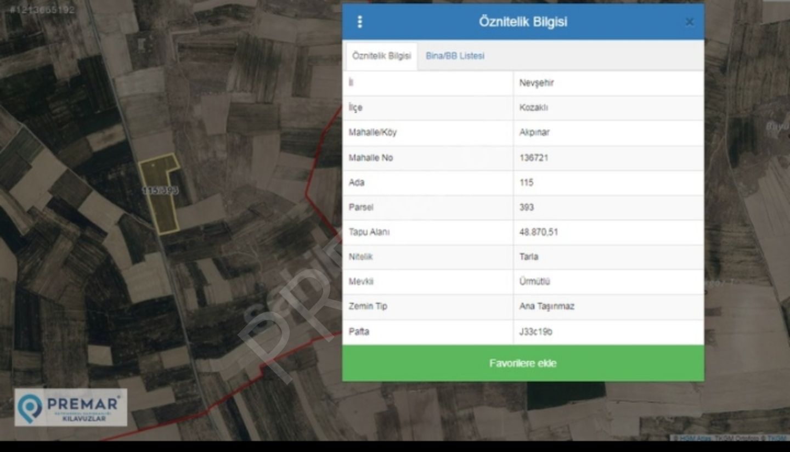
Task: Click the HGM Atlas attribution link
Action: (x=695, y=438)
